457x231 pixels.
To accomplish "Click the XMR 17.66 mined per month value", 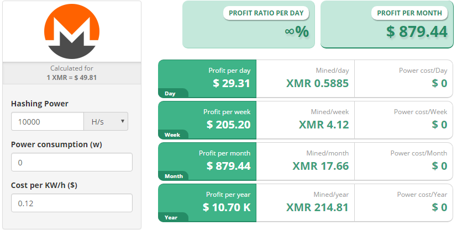I will [321, 166].
